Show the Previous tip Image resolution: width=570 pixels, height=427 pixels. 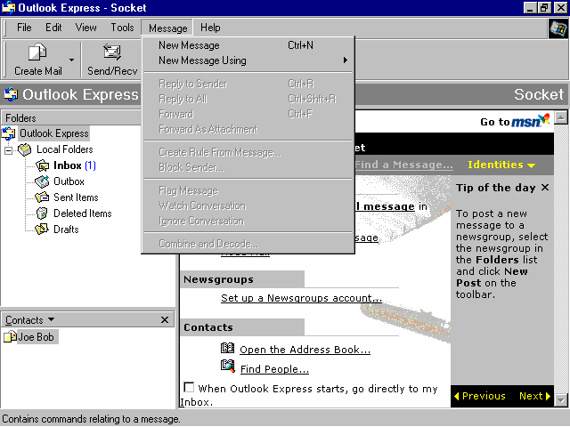[480, 396]
